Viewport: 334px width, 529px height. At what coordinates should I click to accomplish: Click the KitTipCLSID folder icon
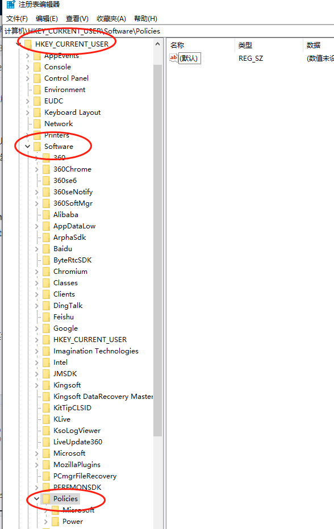pyautogui.click(x=47, y=408)
